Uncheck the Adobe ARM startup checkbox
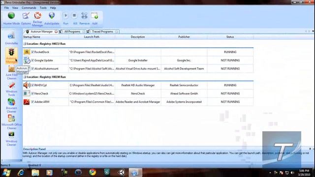Viewport: 315px width, 177px height. tap(32, 102)
